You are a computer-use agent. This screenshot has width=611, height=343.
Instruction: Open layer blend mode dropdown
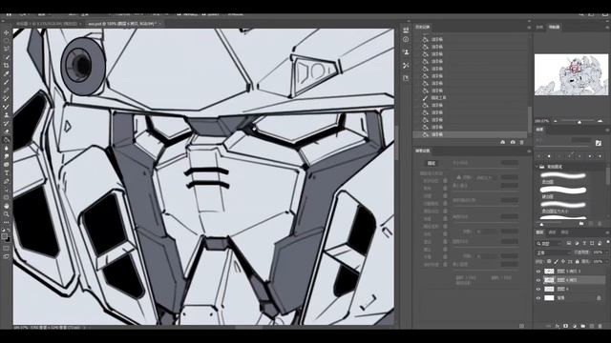(x=554, y=252)
